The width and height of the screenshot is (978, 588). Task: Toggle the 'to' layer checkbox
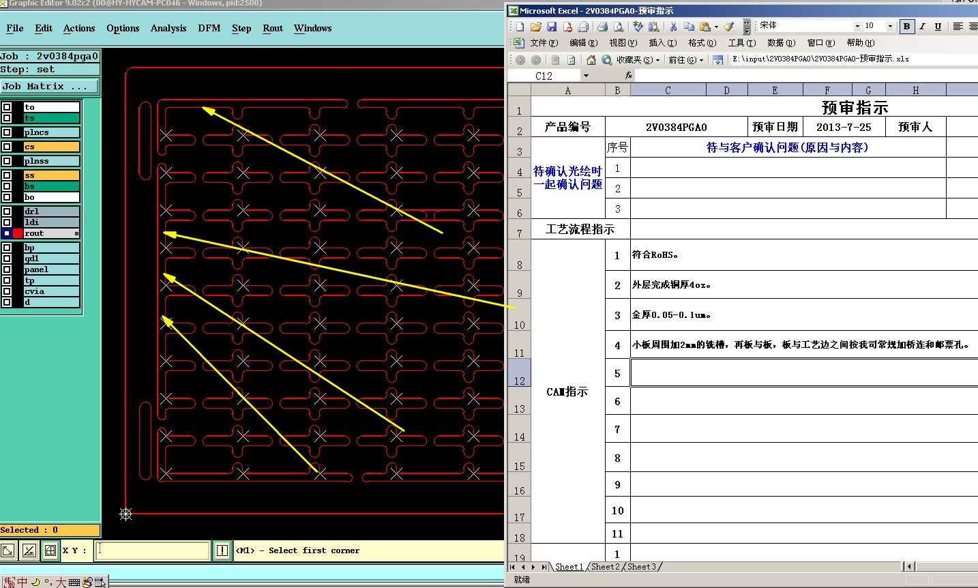pyautogui.click(x=7, y=107)
